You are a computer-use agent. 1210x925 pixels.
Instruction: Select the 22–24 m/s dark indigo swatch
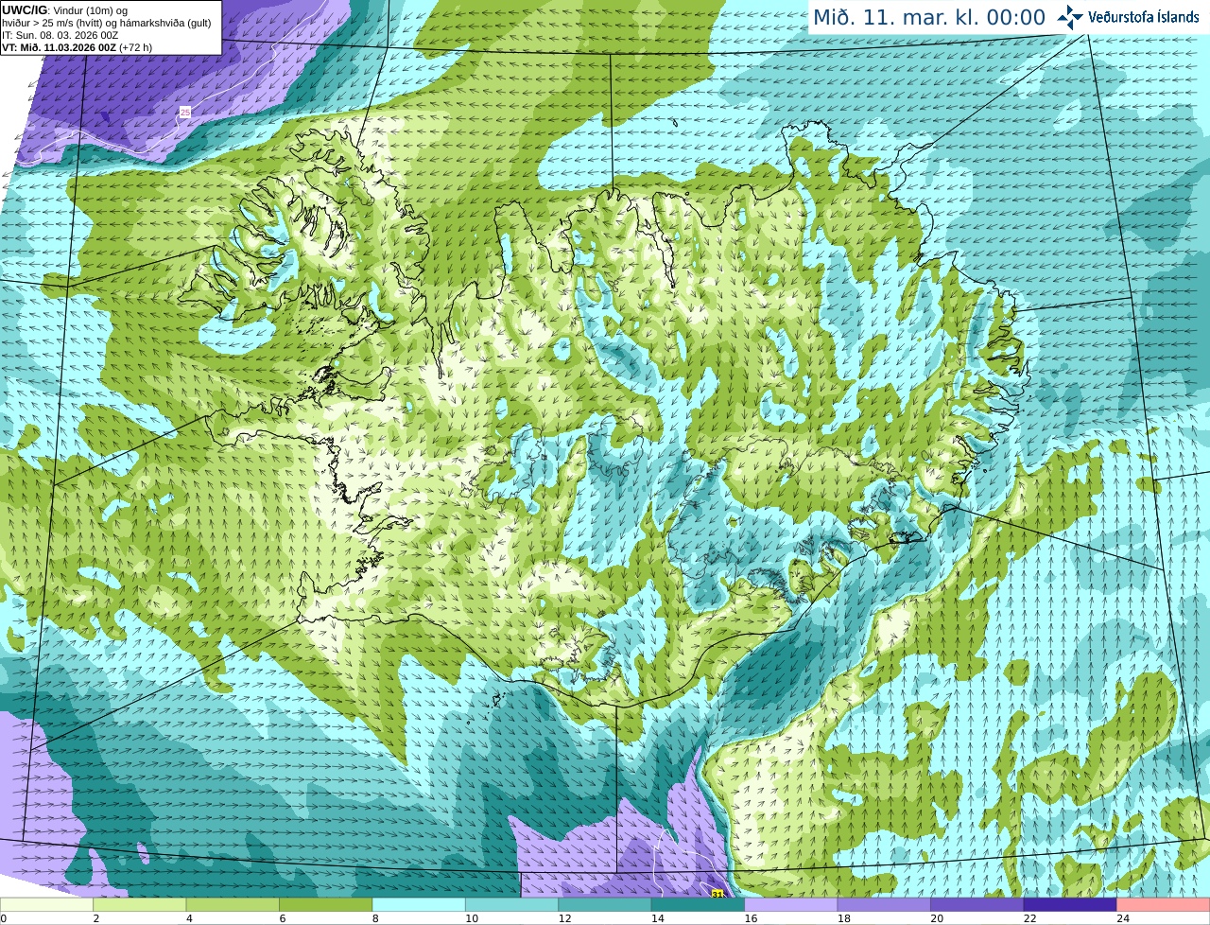pos(1070,905)
